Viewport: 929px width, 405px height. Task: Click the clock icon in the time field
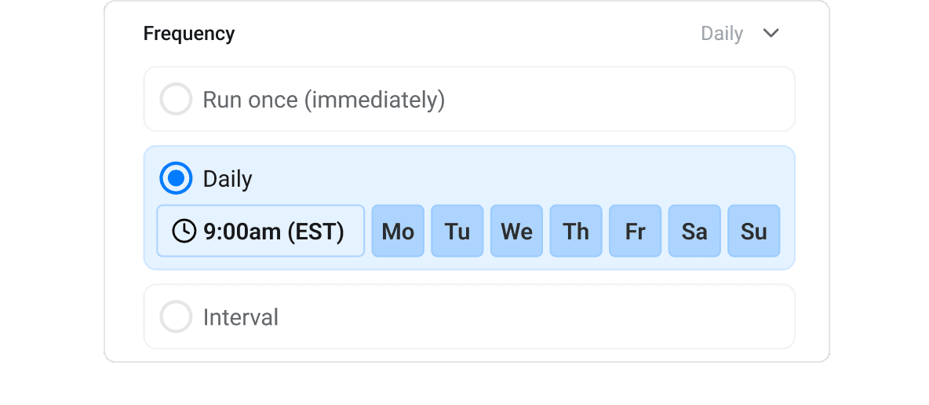click(184, 232)
